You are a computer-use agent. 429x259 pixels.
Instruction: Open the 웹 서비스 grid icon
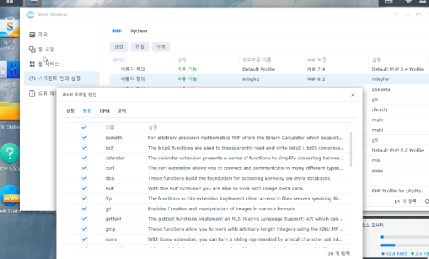click(x=32, y=64)
